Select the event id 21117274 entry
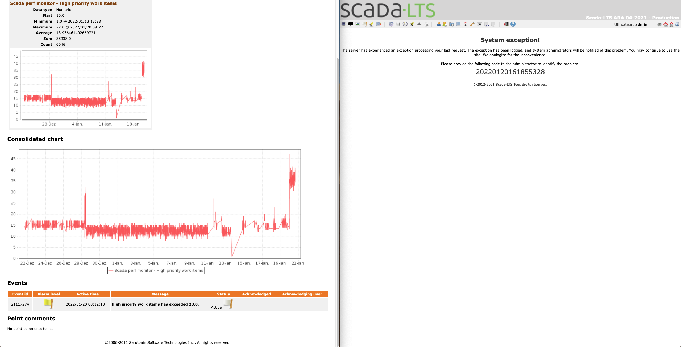This screenshot has width=681, height=347. pyautogui.click(x=20, y=304)
